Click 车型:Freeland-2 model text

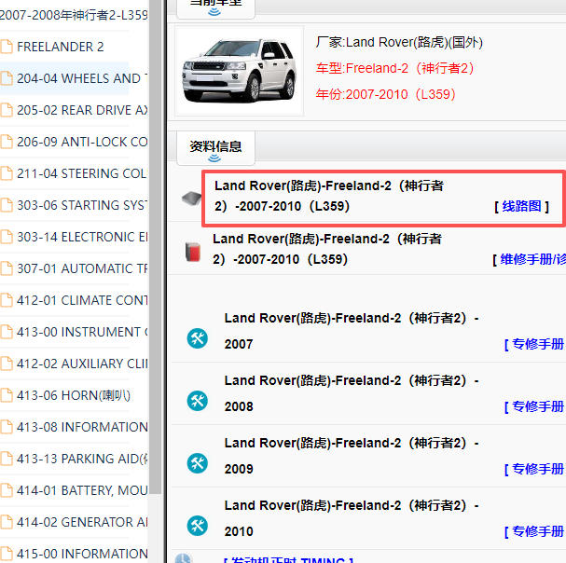pyautogui.click(x=394, y=68)
